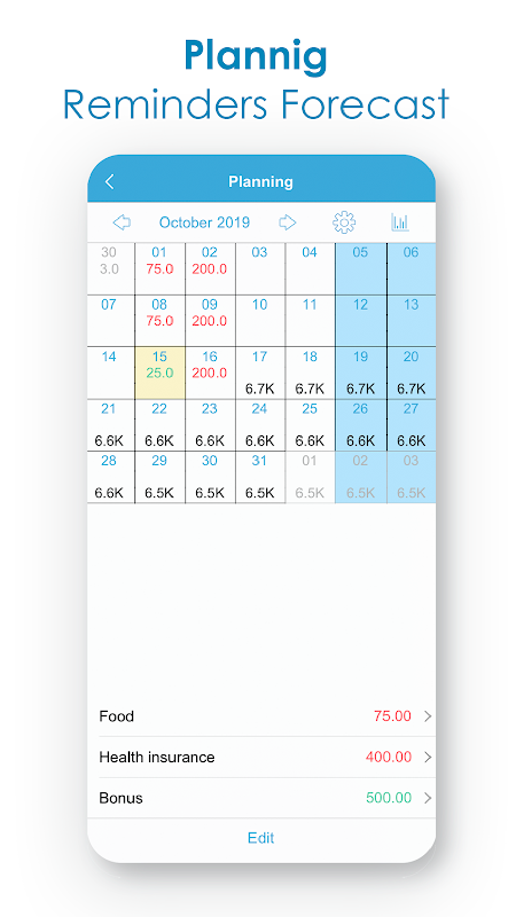Screen dimensions: 516x917
Task: Select October 01 with 75.0 expense
Action: [x=159, y=269]
